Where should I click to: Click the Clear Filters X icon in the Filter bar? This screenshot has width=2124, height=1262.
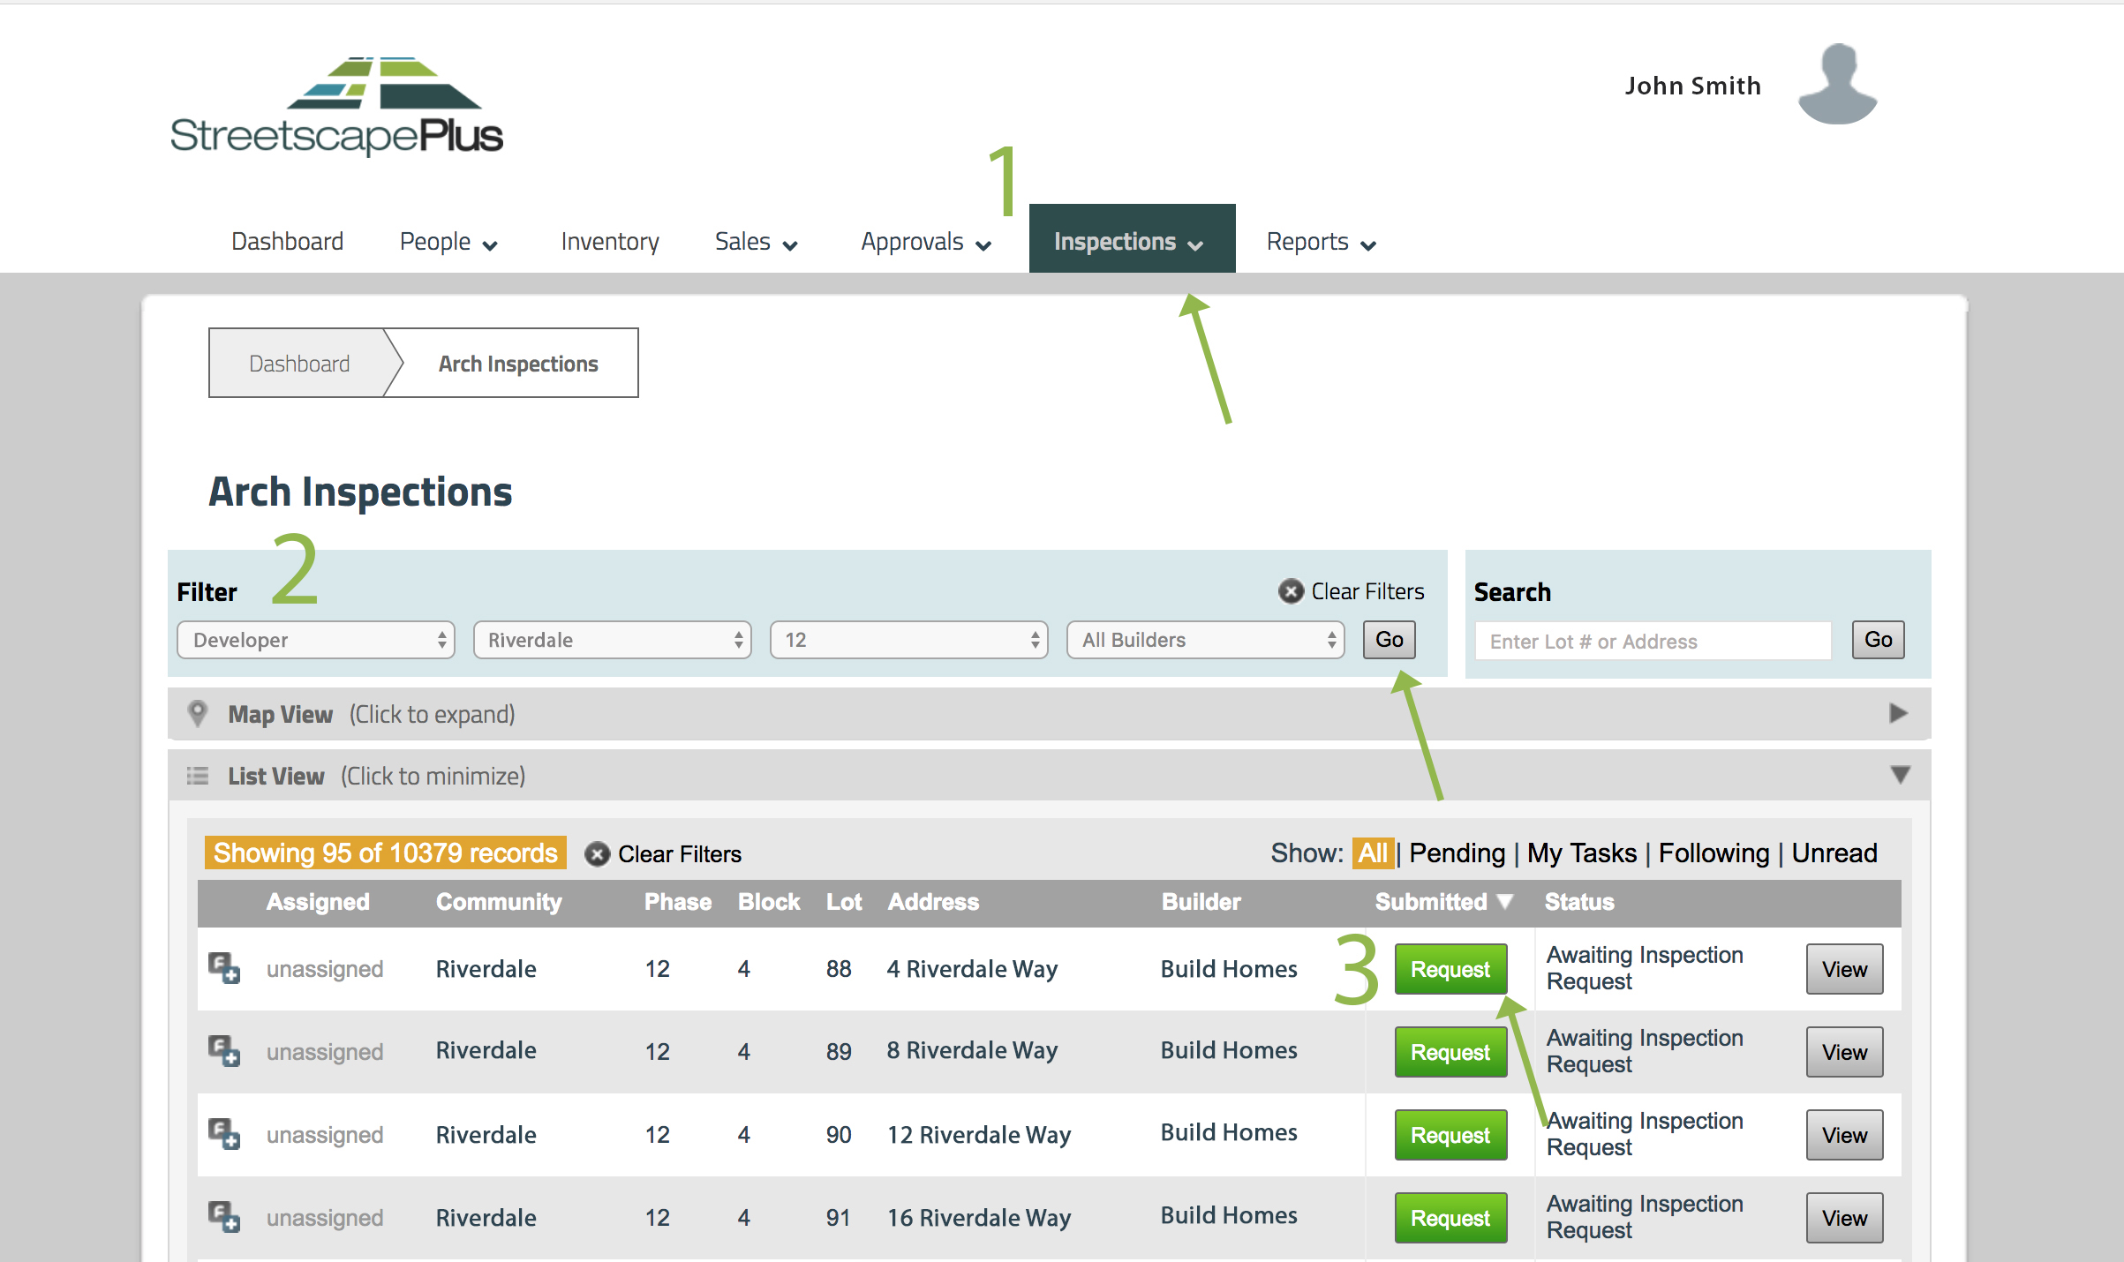coord(1291,591)
